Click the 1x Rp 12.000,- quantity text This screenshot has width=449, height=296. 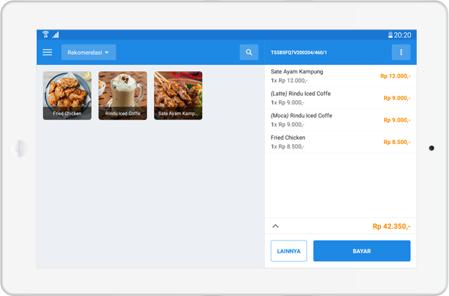click(x=289, y=81)
